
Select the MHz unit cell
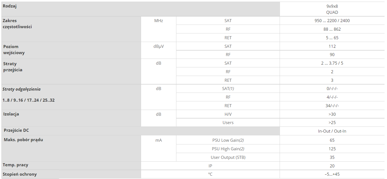[x=158, y=20]
